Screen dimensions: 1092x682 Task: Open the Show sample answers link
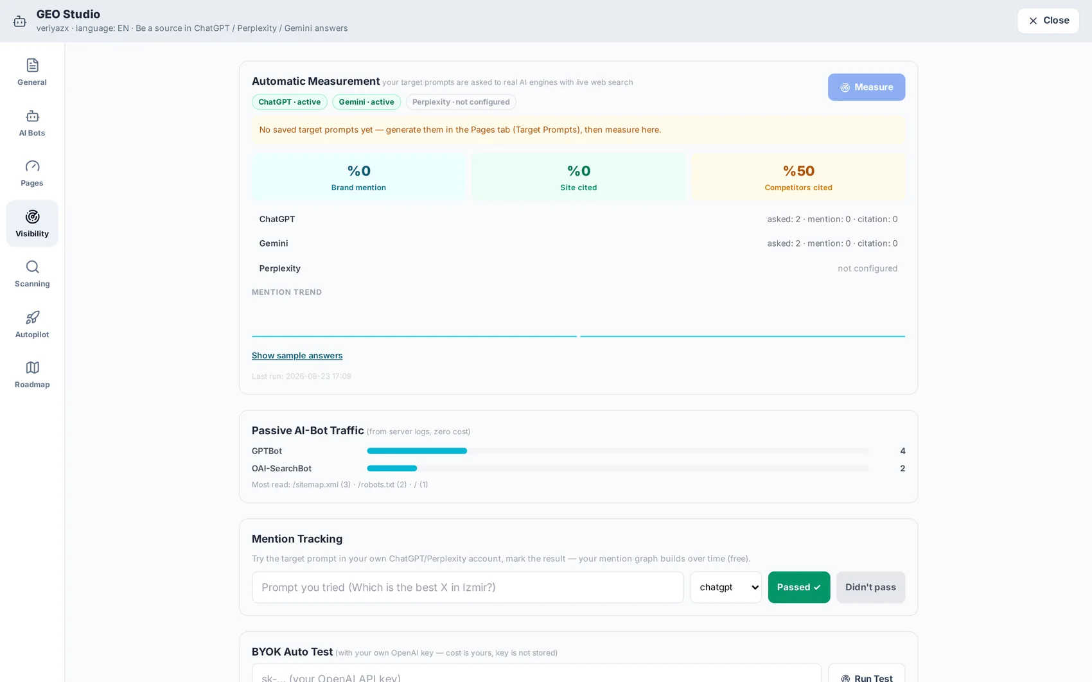point(297,355)
